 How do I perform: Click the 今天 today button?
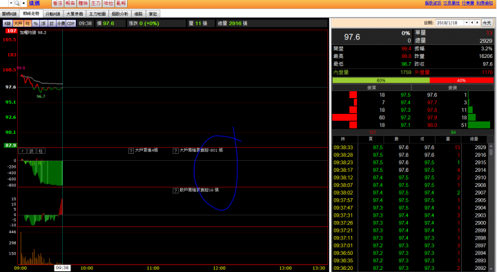coord(487,23)
